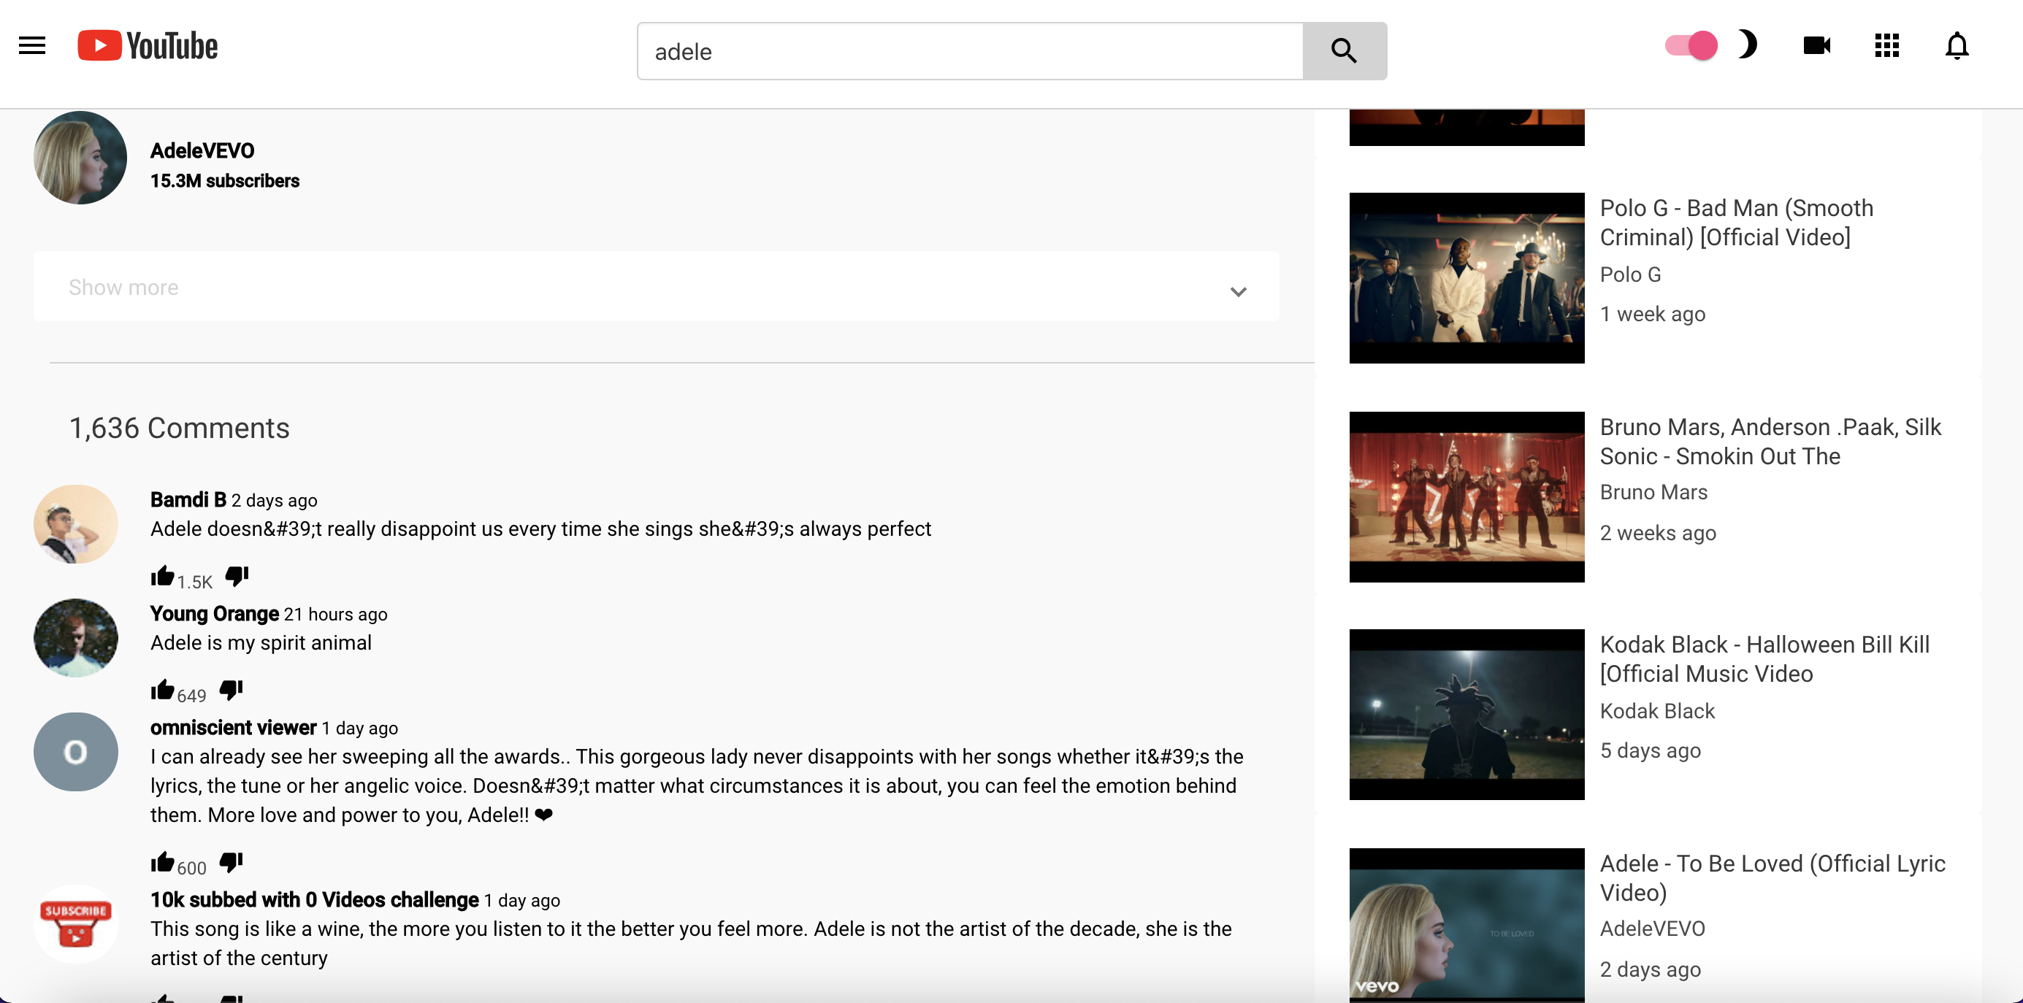Enable dark mode with the moon icon

pos(1749,45)
